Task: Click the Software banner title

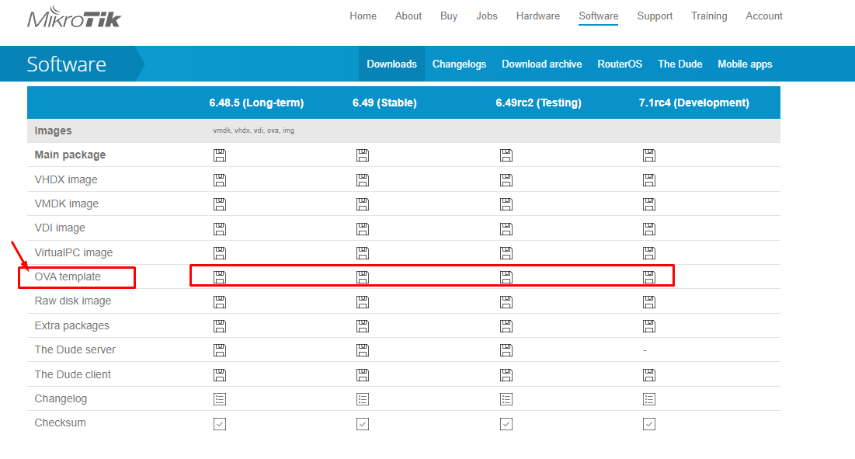Action: point(67,64)
